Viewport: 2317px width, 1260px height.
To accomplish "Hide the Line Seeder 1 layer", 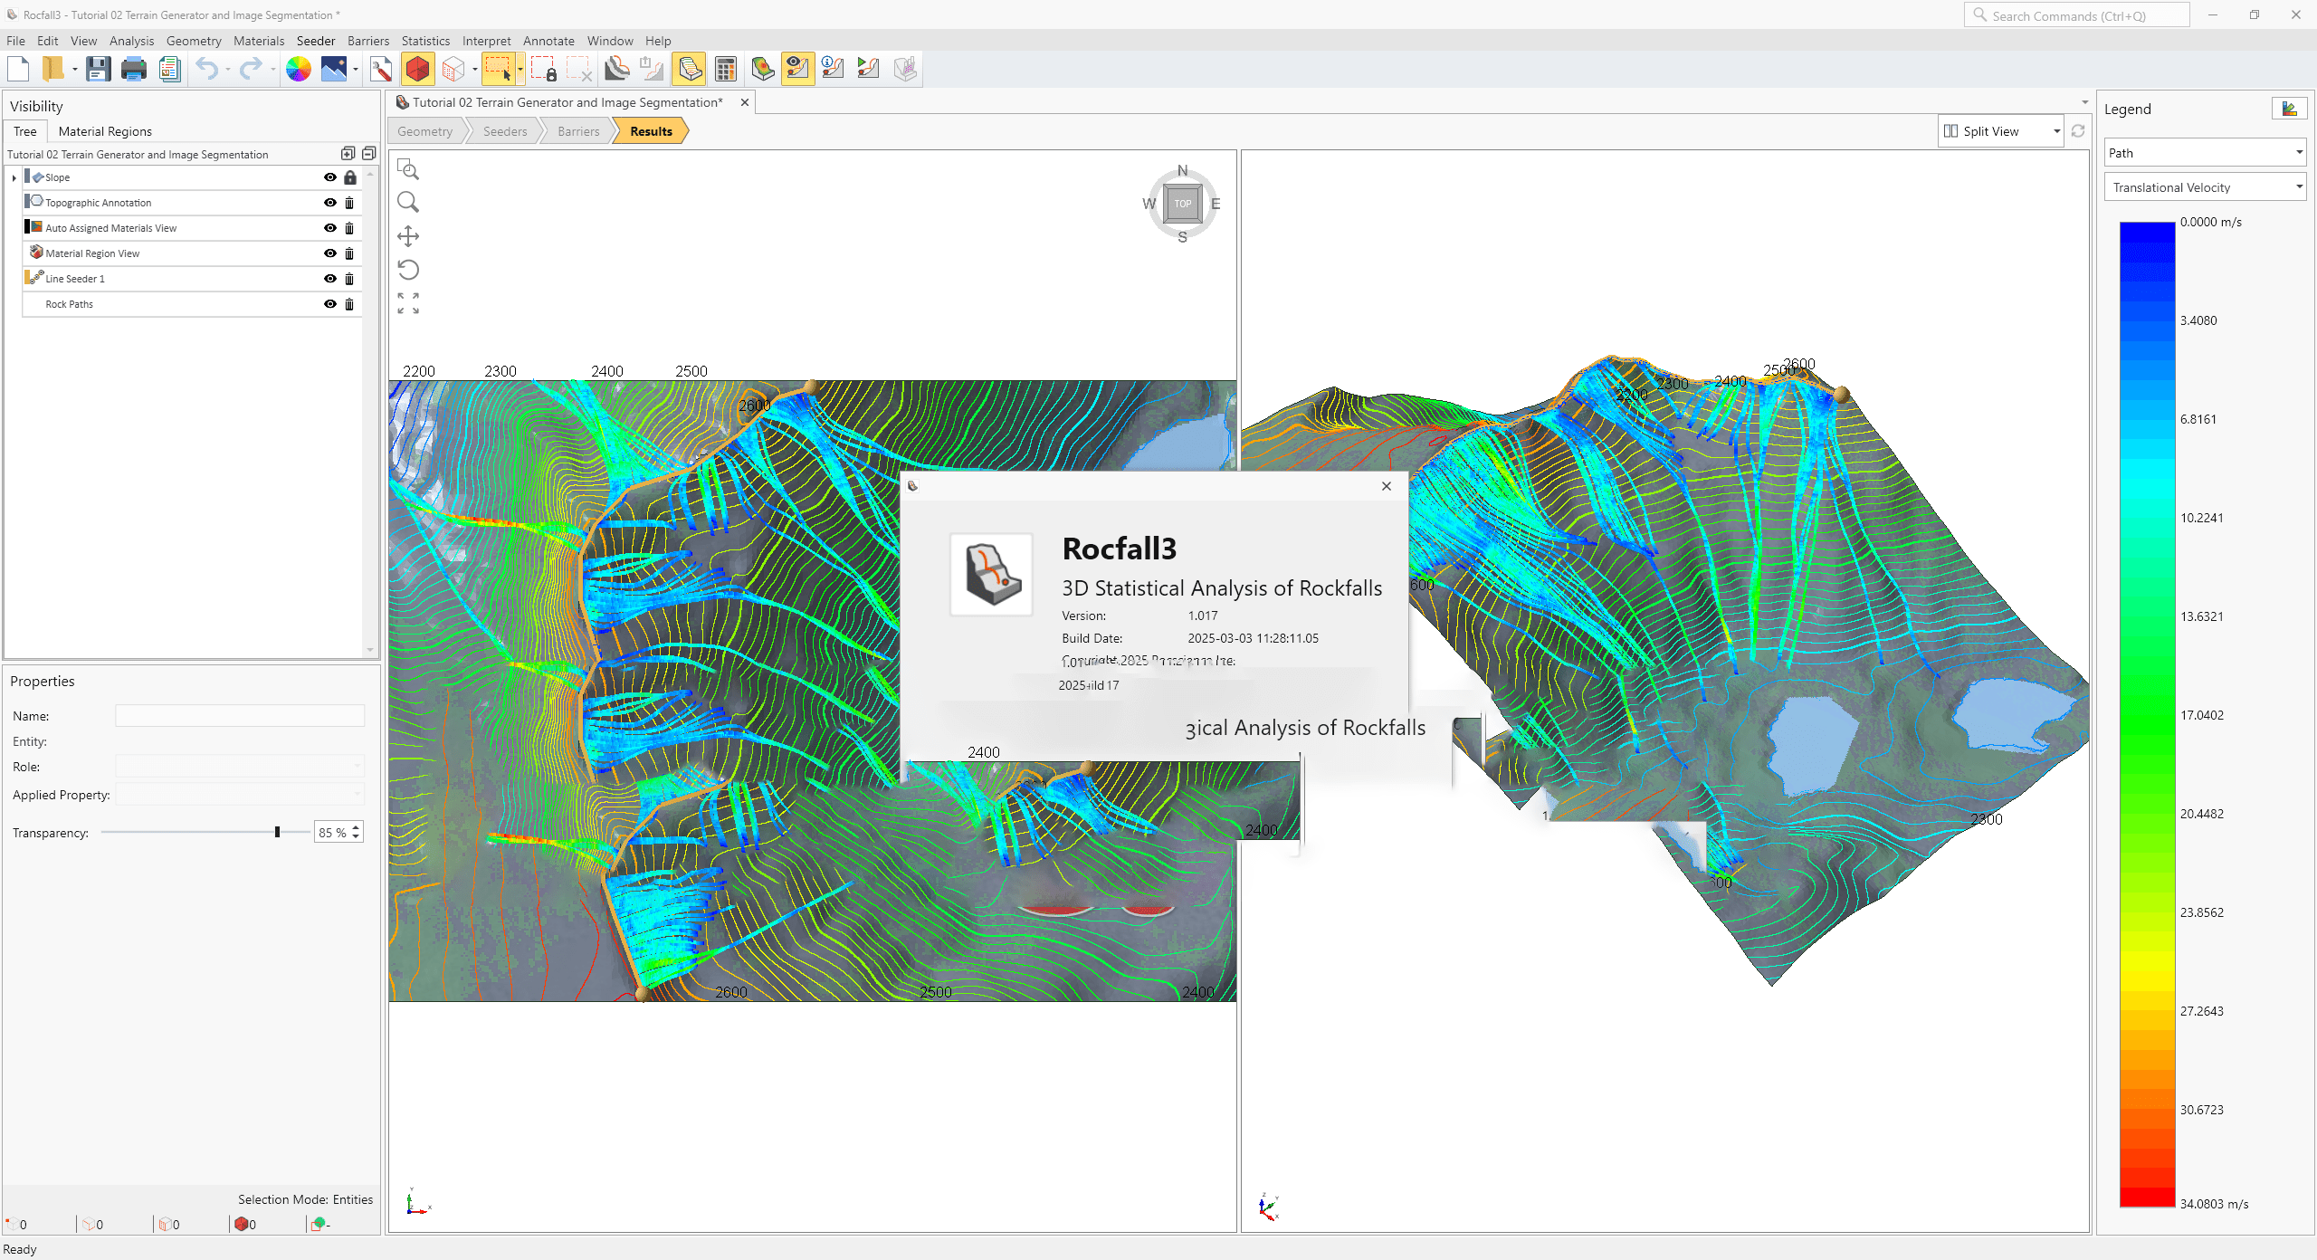I will coord(330,279).
